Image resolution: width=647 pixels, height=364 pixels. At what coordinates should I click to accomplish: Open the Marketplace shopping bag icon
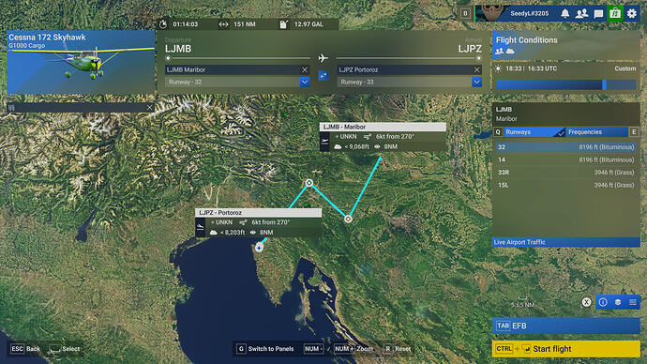[615, 13]
